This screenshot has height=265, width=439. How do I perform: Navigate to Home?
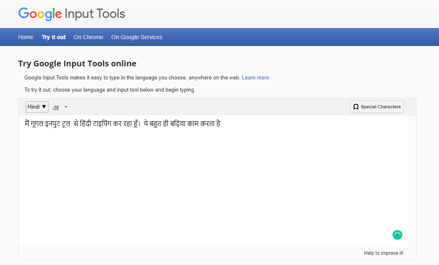tap(26, 37)
